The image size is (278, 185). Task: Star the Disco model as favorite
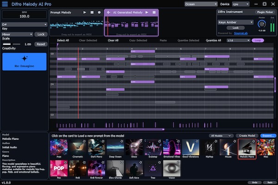pos(141,141)
